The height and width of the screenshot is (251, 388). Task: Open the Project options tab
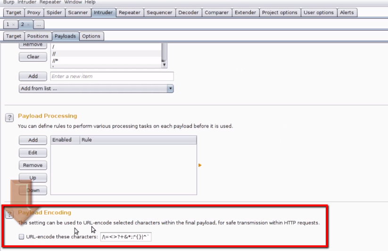(x=280, y=13)
